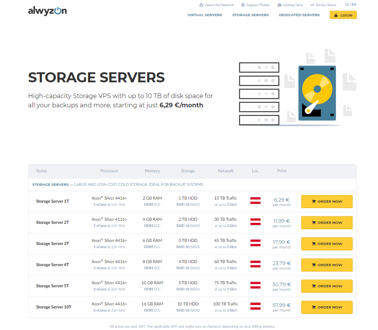Click the 16 GB RAM cell
378x330 pixels.
pyautogui.click(x=152, y=304)
